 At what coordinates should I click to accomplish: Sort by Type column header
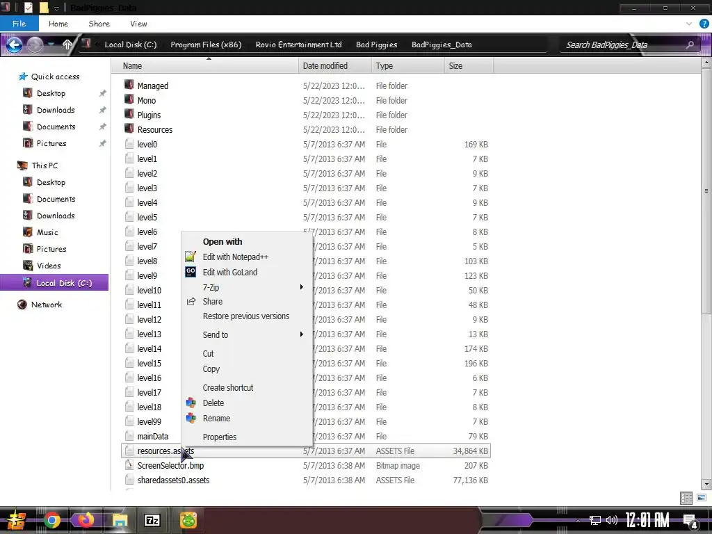(407, 66)
